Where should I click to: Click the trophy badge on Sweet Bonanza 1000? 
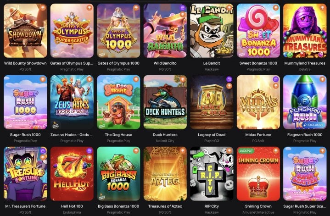[x=276, y=8]
